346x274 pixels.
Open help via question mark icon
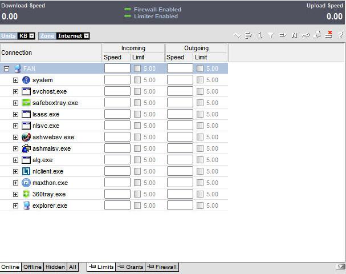[x=341, y=35]
